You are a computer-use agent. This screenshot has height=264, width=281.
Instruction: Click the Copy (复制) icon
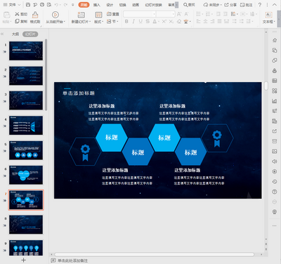[x=17, y=21]
